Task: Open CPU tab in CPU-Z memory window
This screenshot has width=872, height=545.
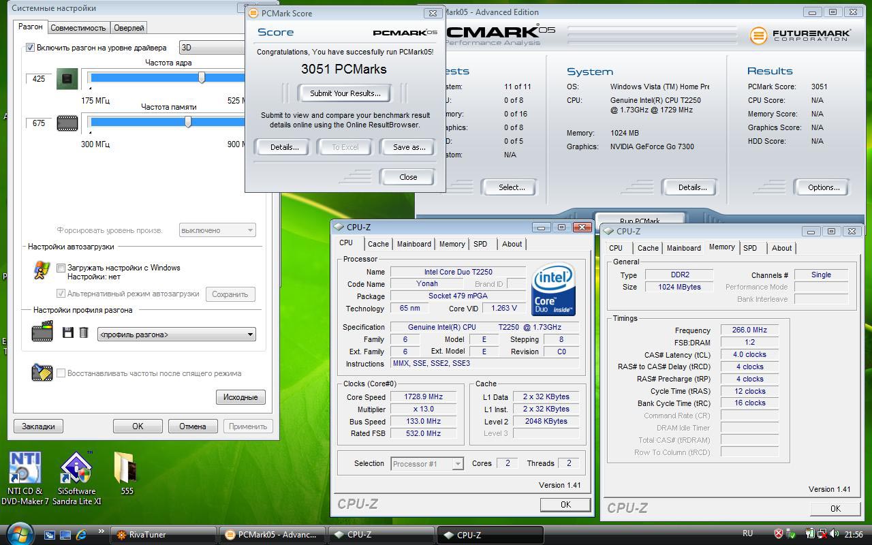Action: [616, 248]
